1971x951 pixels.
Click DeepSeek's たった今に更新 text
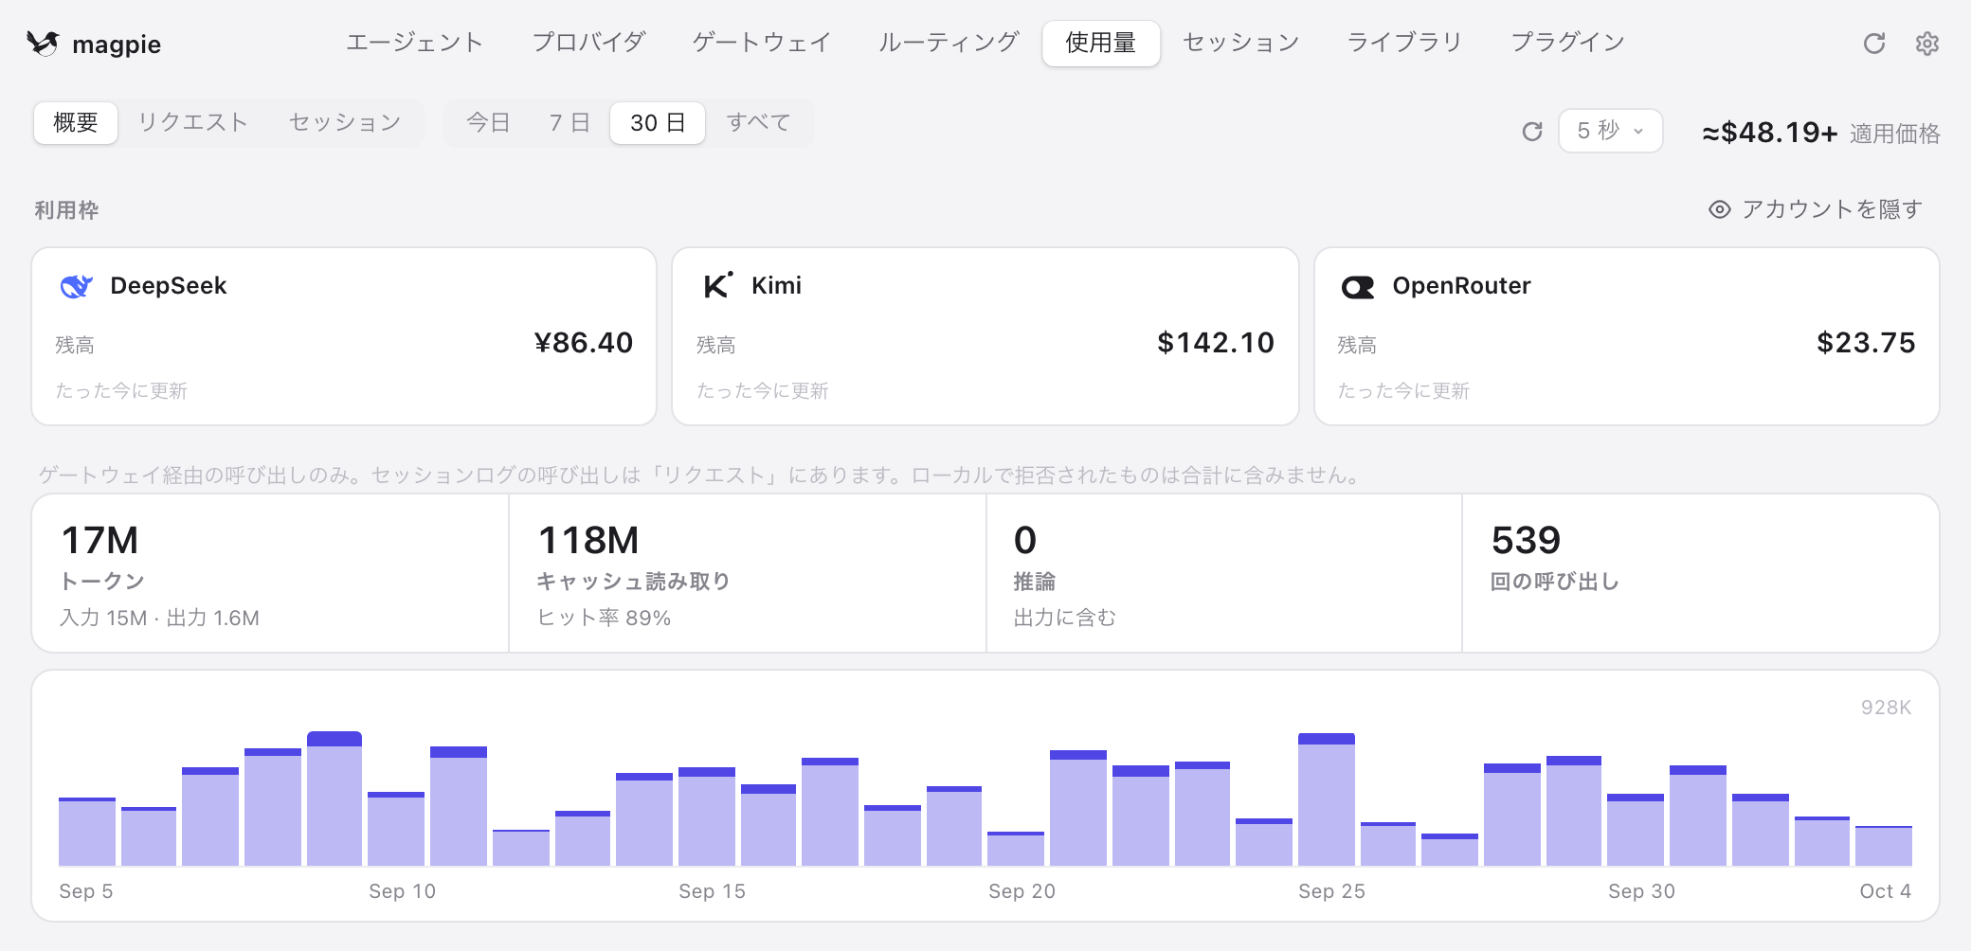coord(121,391)
